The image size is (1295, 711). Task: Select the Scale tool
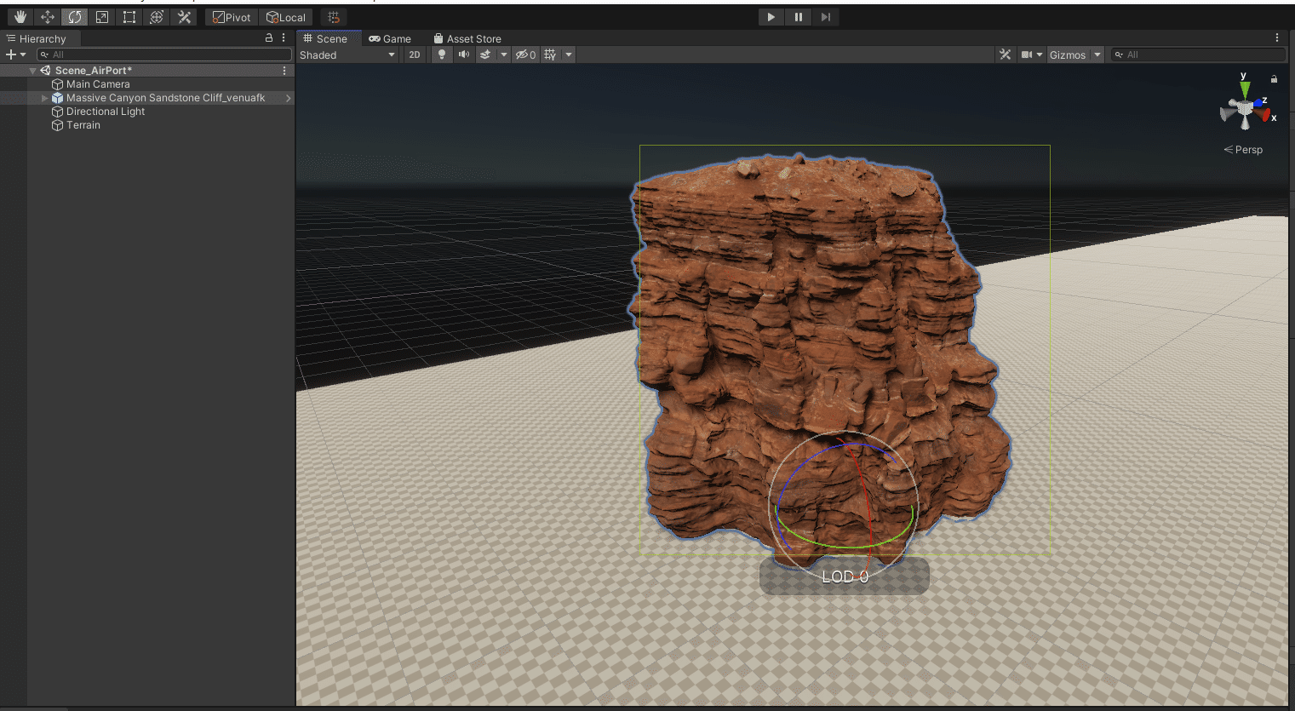pos(102,17)
